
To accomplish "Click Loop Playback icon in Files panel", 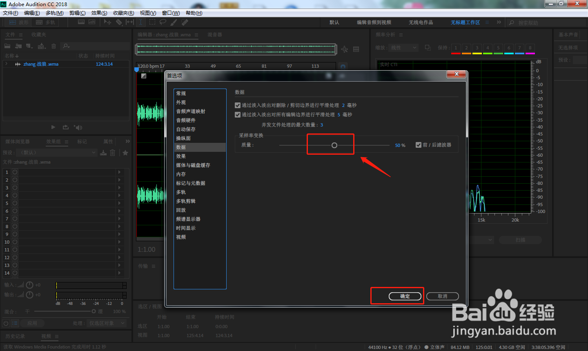I will 65,127.
